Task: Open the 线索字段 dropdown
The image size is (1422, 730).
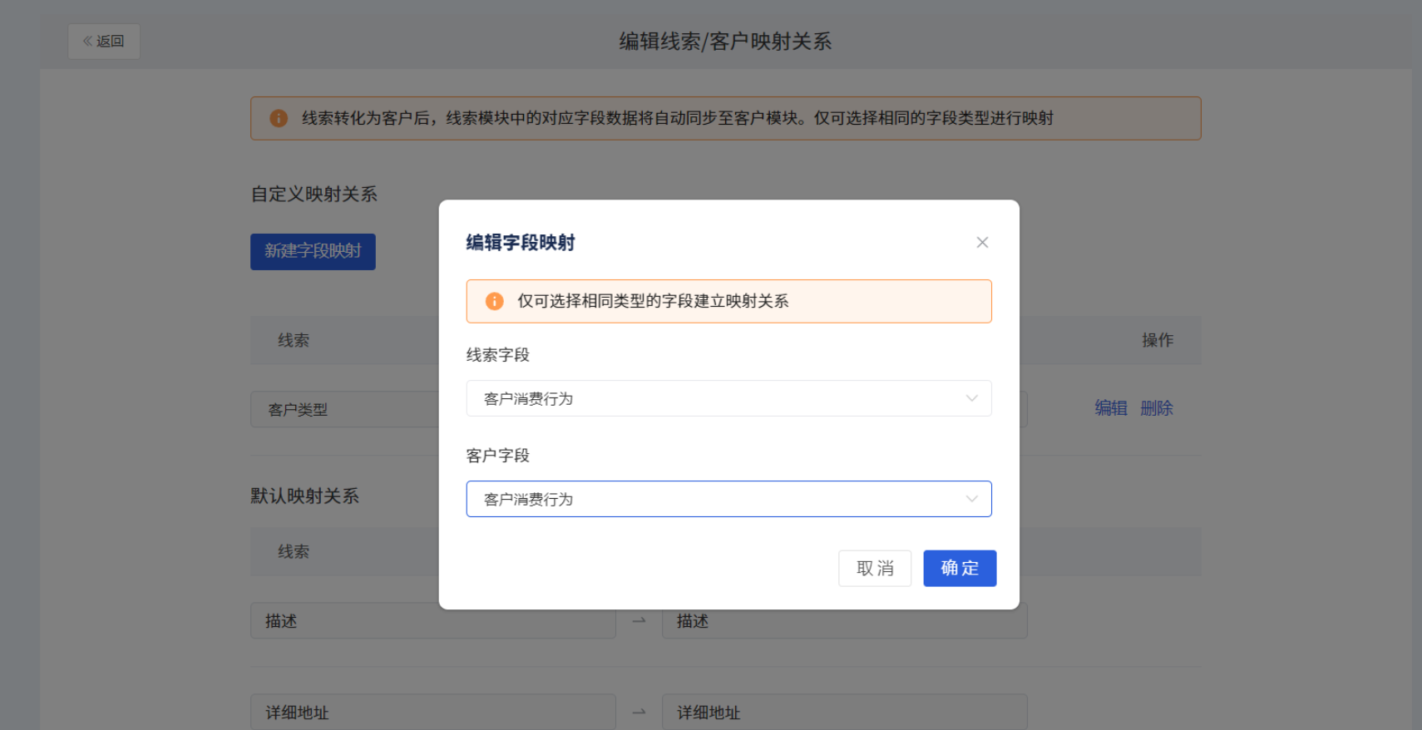Action: 728,398
